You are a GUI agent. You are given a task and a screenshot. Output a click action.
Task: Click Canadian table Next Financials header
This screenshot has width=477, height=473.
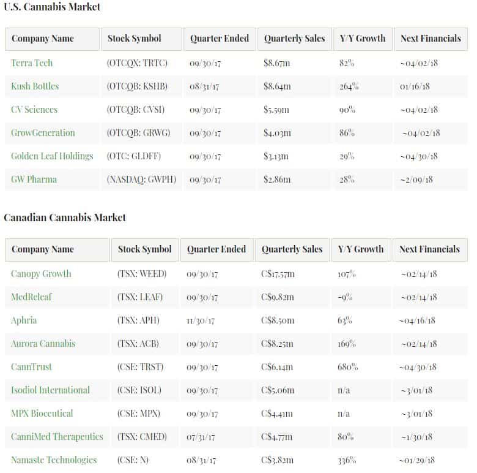pyautogui.click(x=429, y=249)
